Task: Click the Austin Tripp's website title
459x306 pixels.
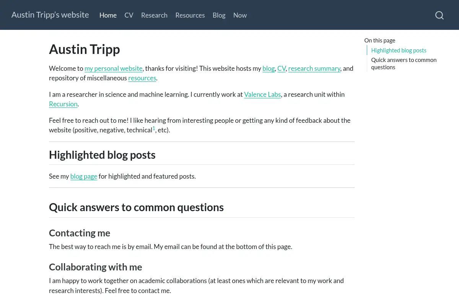Action: point(50,15)
